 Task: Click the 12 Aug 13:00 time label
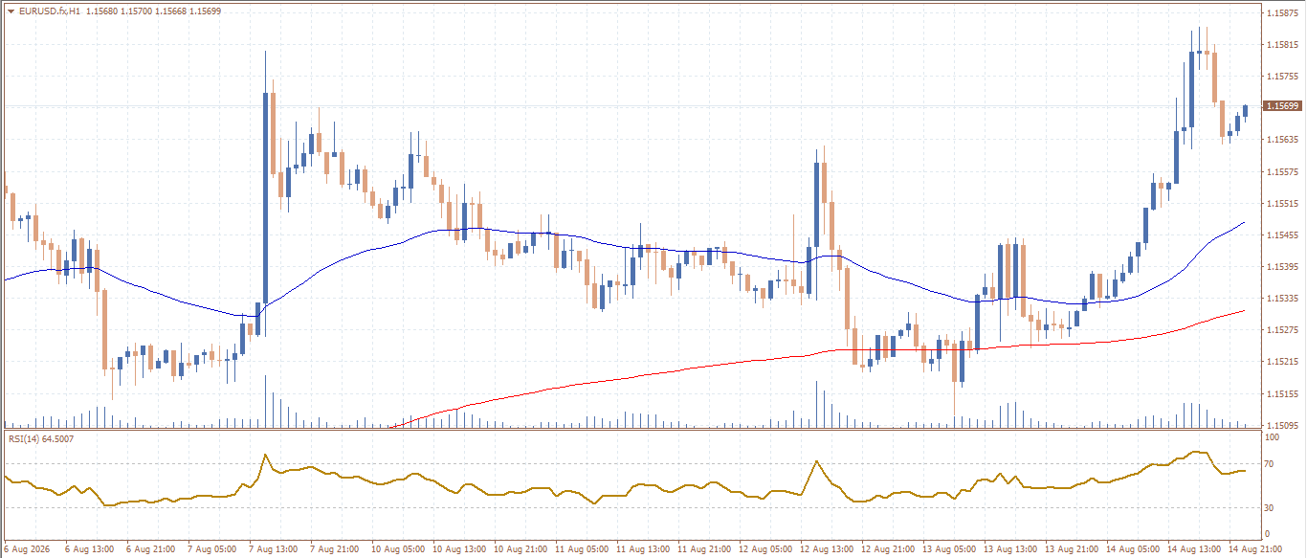pyautogui.click(x=827, y=549)
